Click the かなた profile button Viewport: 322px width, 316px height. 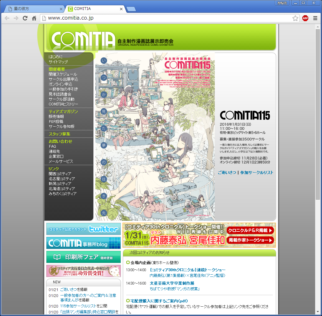[282, 3]
